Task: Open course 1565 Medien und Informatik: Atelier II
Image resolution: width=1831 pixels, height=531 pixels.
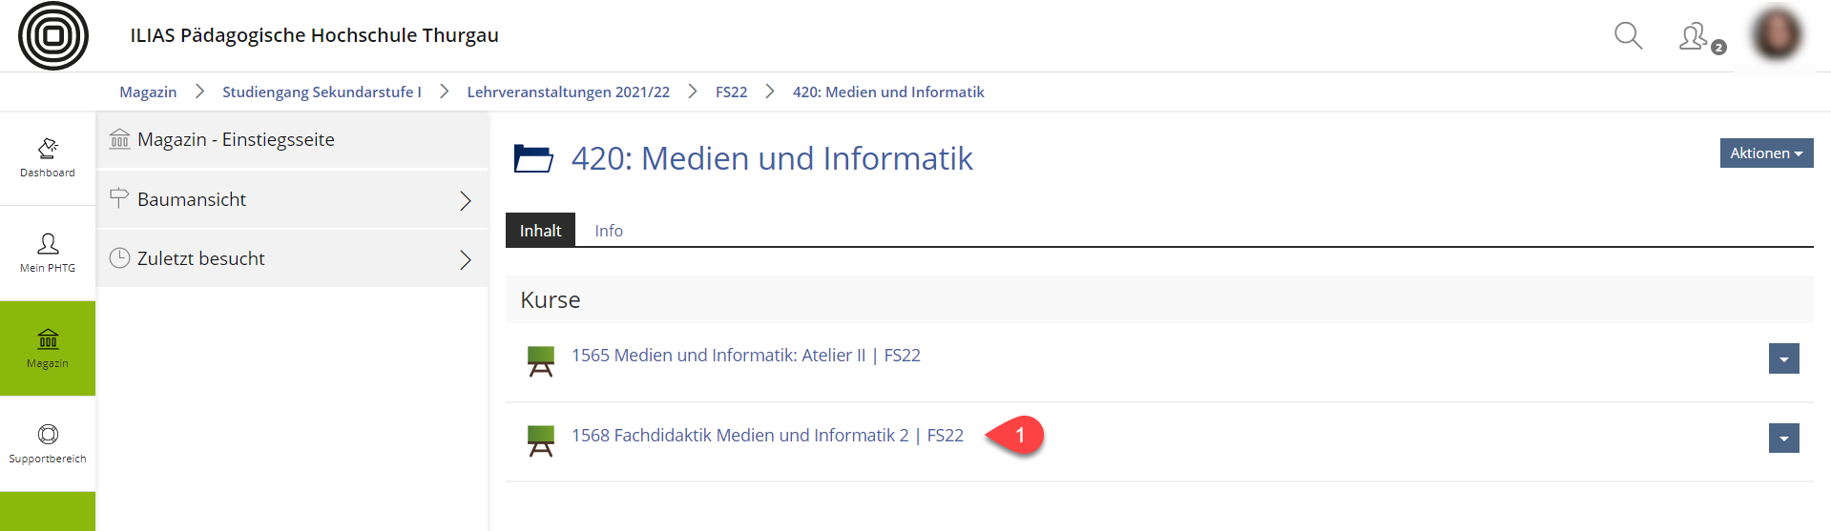Action: pos(745,356)
